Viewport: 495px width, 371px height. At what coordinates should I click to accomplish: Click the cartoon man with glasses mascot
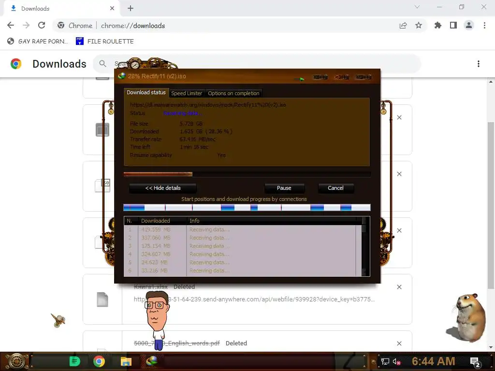point(157,320)
